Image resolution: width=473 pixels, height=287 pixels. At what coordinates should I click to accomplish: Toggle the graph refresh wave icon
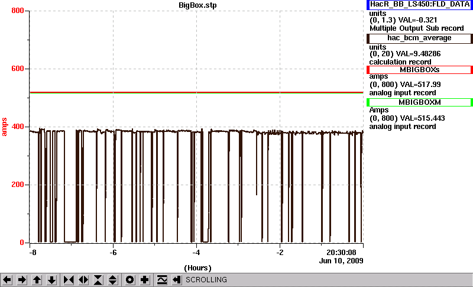[x=162, y=280]
